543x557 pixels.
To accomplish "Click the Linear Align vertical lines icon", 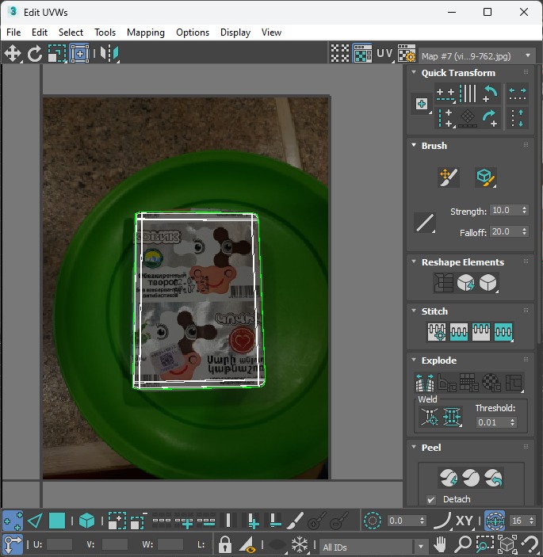I will pyautogui.click(x=468, y=94).
